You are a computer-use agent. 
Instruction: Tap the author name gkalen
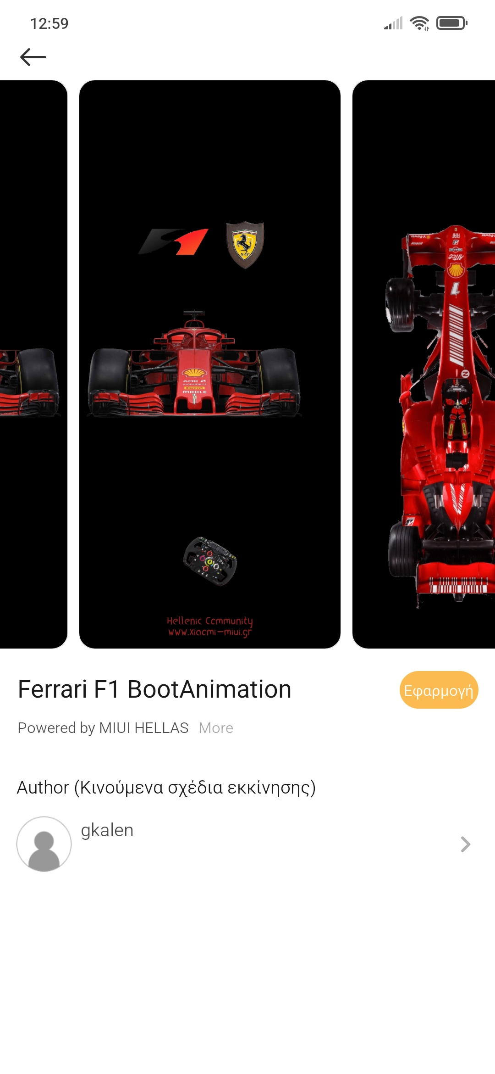(x=107, y=830)
